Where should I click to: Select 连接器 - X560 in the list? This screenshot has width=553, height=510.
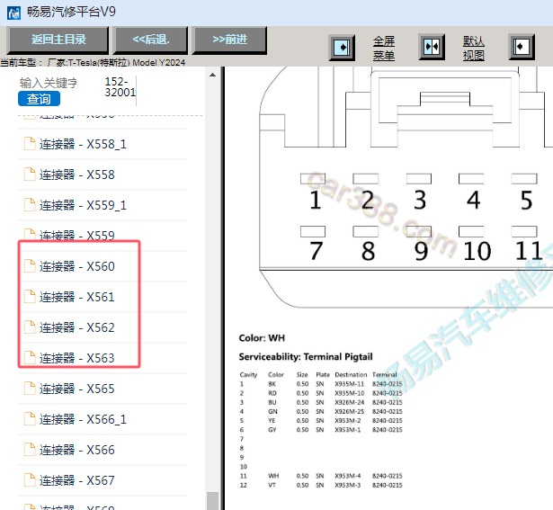click(x=77, y=266)
